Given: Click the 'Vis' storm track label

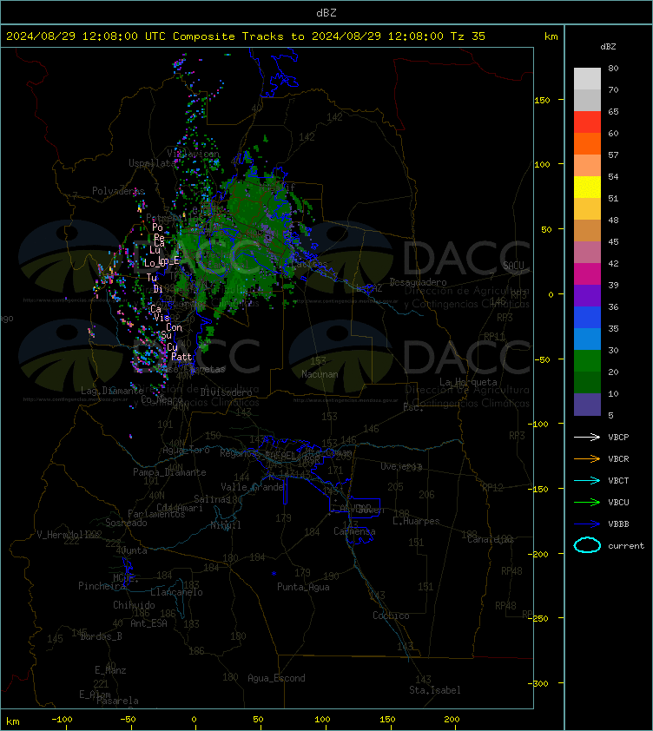Looking at the screenshot, I should coord(162,318).
